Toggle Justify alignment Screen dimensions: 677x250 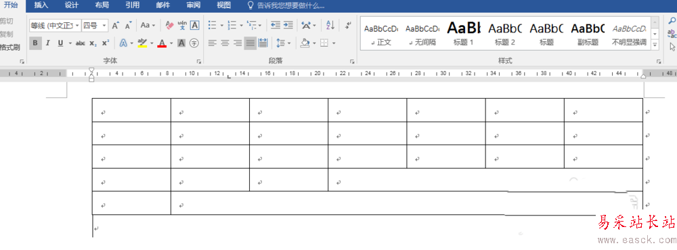tap(250, 43)
